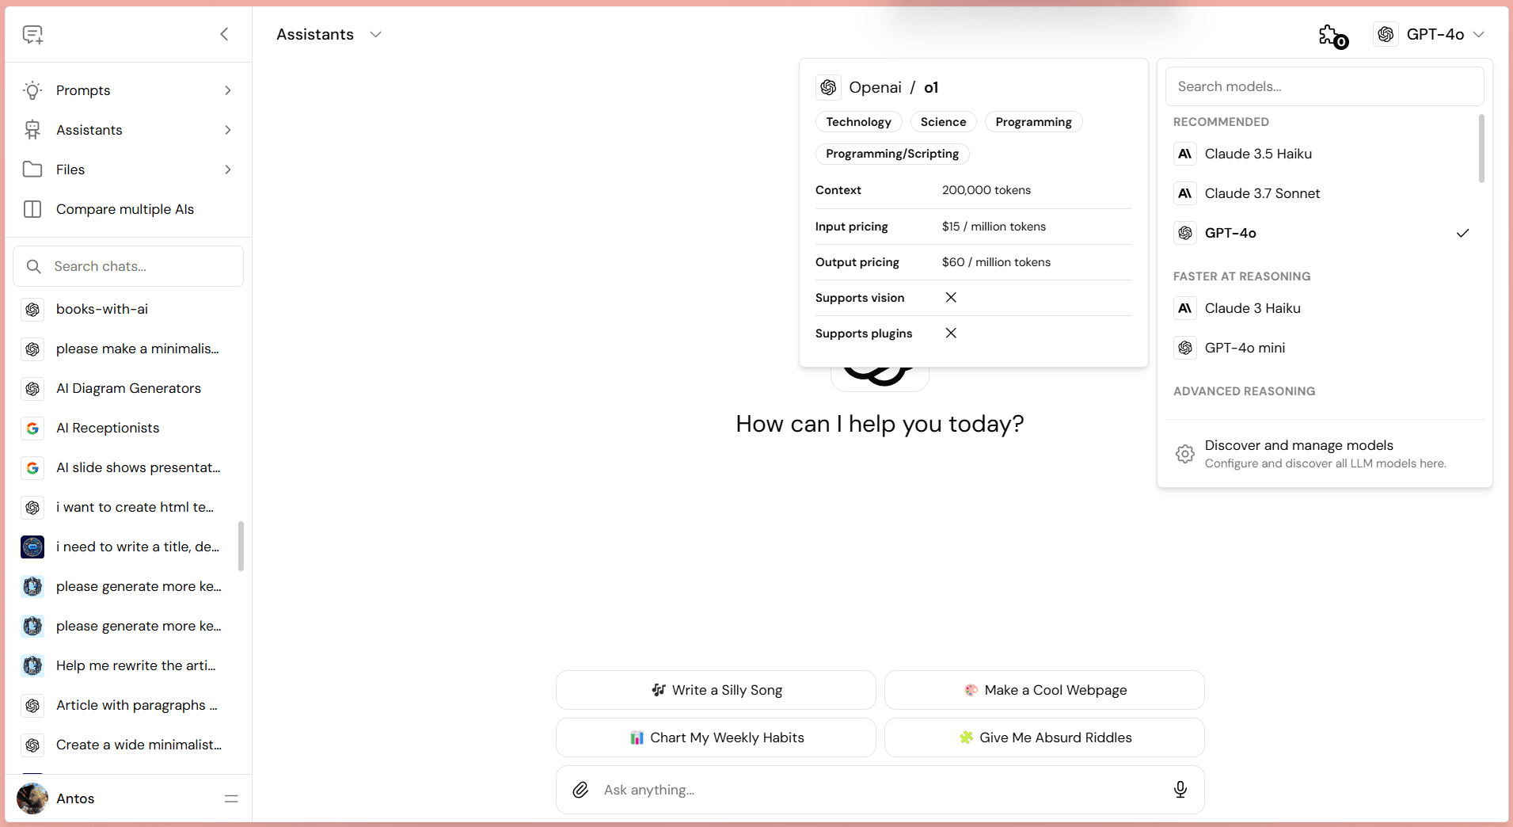Click the OpenAI icon beside books-with-ai
1513x827 pixels.
(x=32, y=309)
